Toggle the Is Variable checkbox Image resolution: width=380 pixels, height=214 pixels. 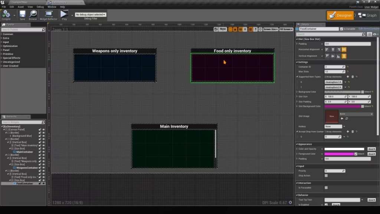(x=342, y=29)
